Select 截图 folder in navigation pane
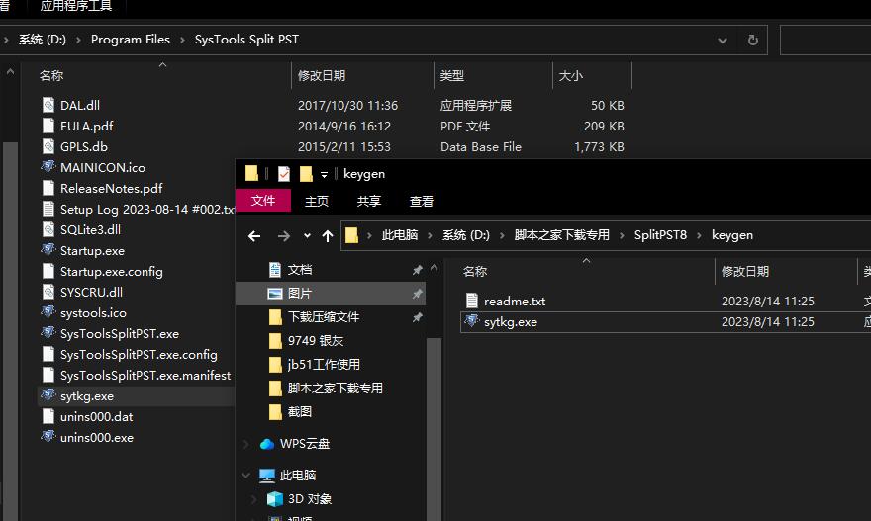 (291, 412)
